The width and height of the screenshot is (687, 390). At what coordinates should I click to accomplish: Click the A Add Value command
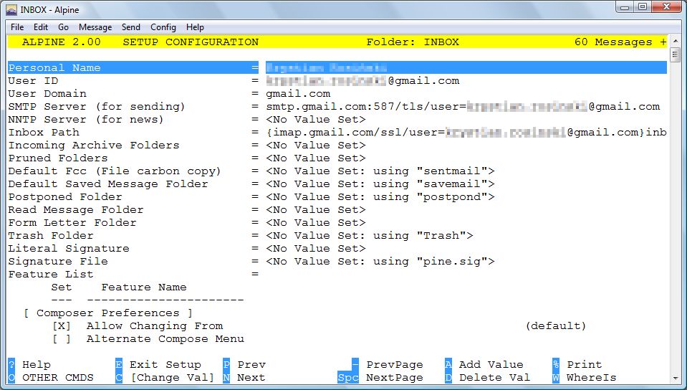484,365
